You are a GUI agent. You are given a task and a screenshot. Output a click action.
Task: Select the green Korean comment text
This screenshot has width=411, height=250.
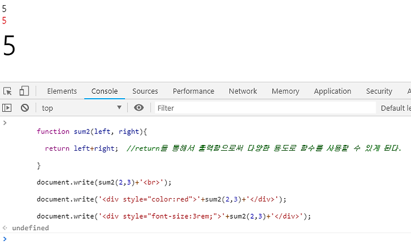[x=264, y=148]
